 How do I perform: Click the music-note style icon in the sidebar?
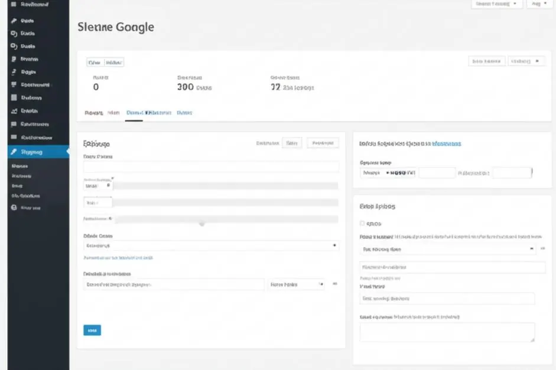pos(14,72)
